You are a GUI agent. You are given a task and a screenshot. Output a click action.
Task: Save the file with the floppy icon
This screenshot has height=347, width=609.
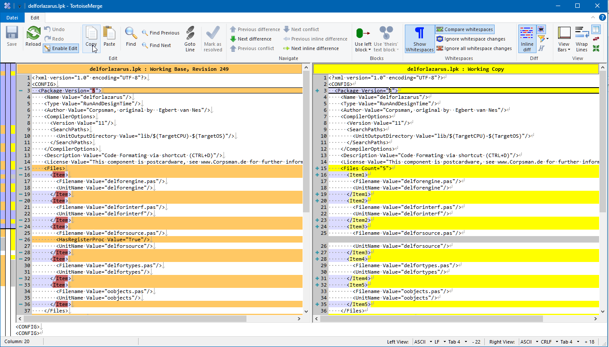pos(12,36)
